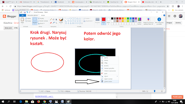185x104 pixels.
Task: Open the Rozmiar line size dropdown
Action: coord(97,21)
